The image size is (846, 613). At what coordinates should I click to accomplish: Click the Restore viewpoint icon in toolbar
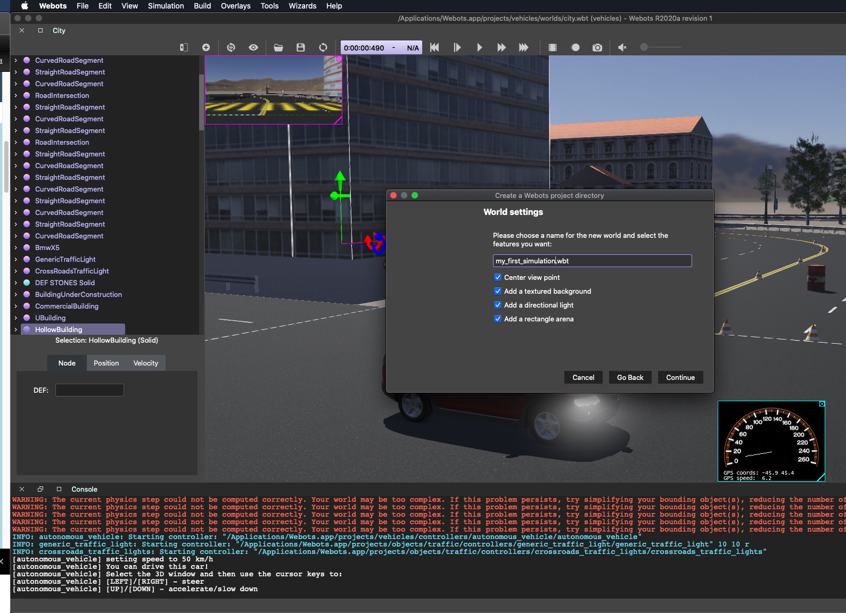pyautogui.click(x=231, y=47)
